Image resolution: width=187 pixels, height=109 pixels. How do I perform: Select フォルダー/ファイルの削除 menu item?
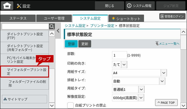pos(24,83)
